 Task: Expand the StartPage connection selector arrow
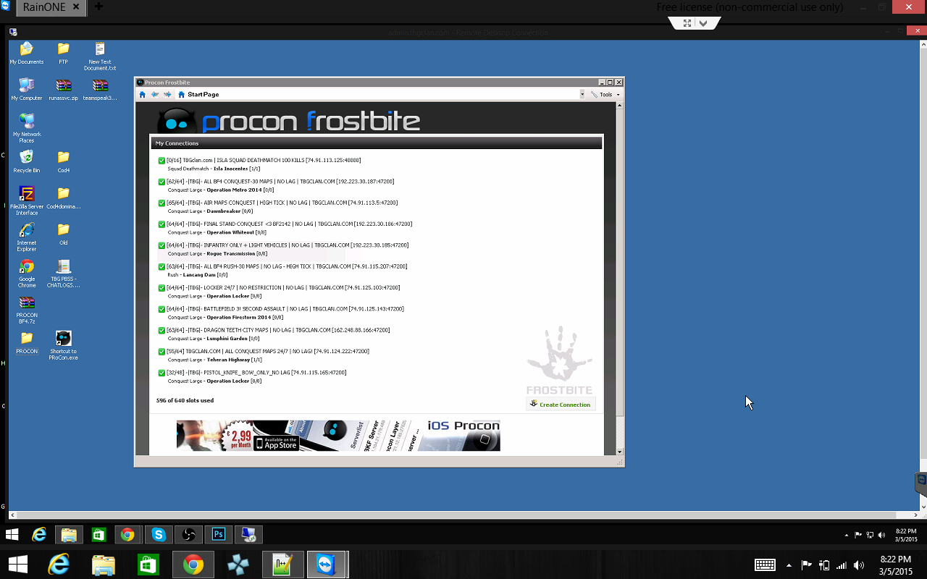point(582,94)
